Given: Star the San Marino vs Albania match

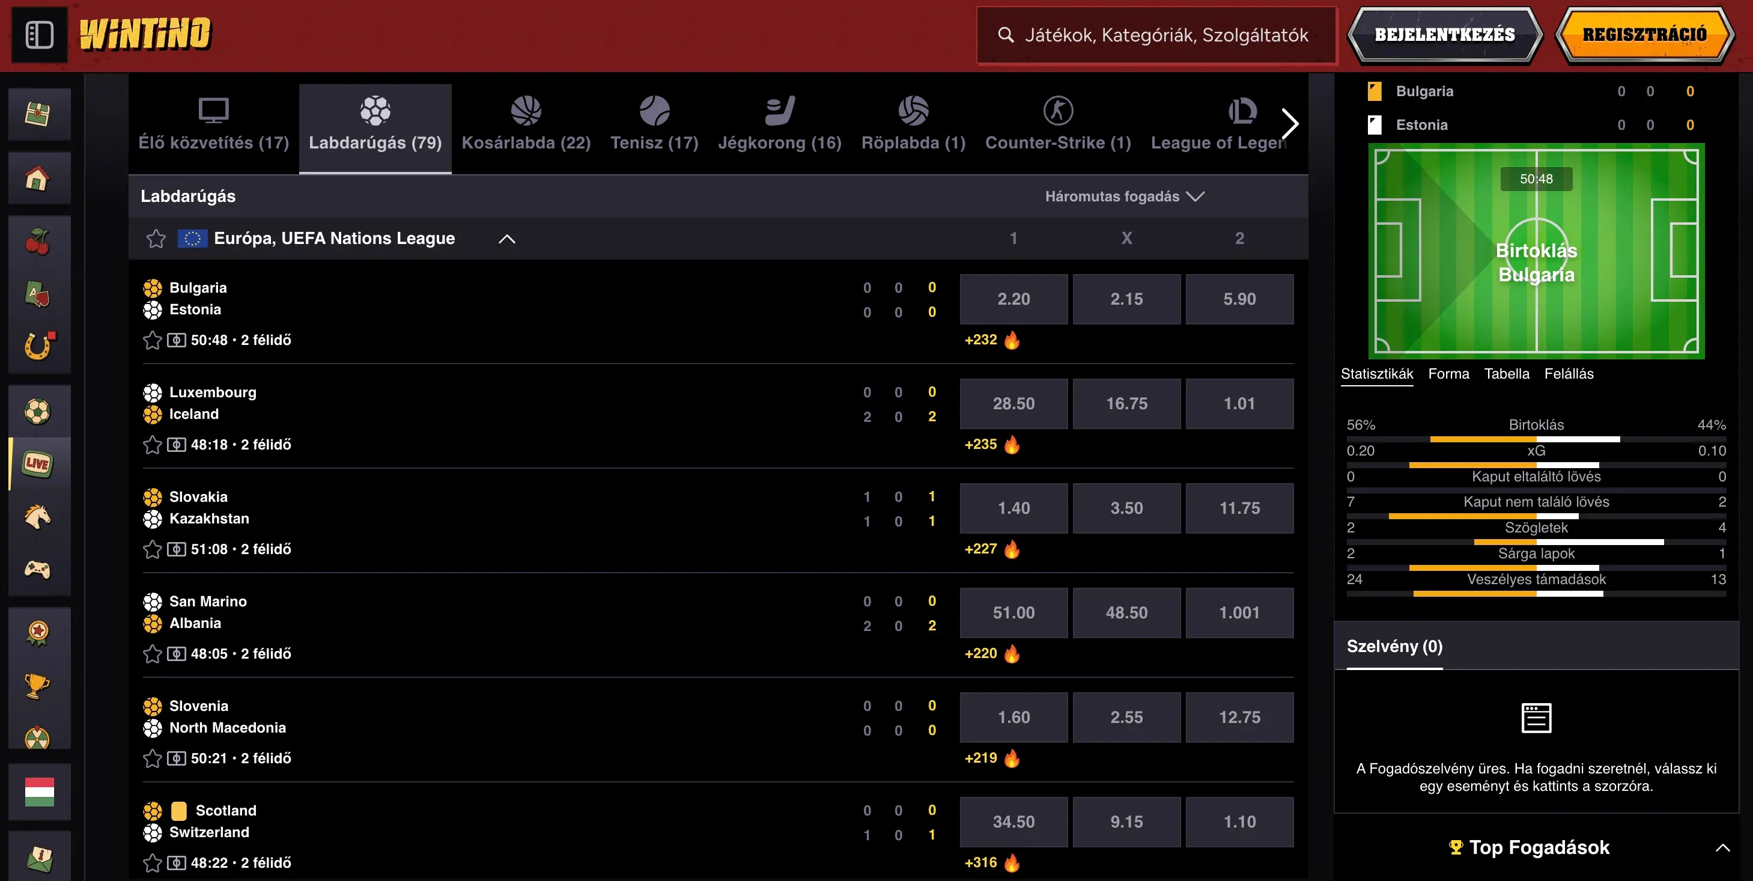Looking at the screenshot, I should [153, 654].
